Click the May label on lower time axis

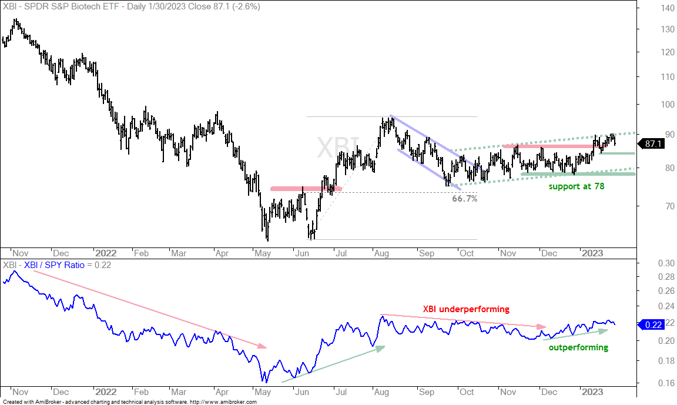(263, 392)
